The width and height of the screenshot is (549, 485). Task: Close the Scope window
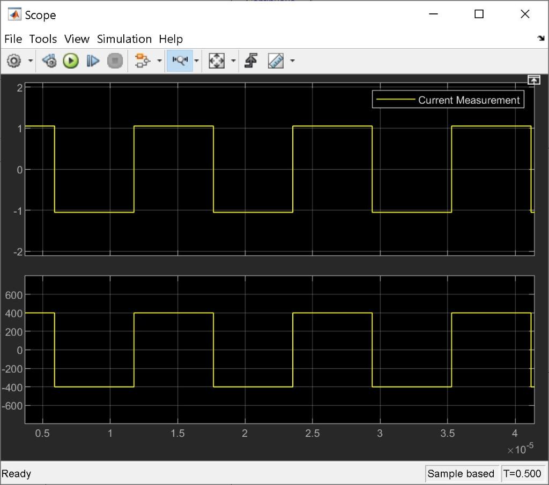click(x=525, y=14)
